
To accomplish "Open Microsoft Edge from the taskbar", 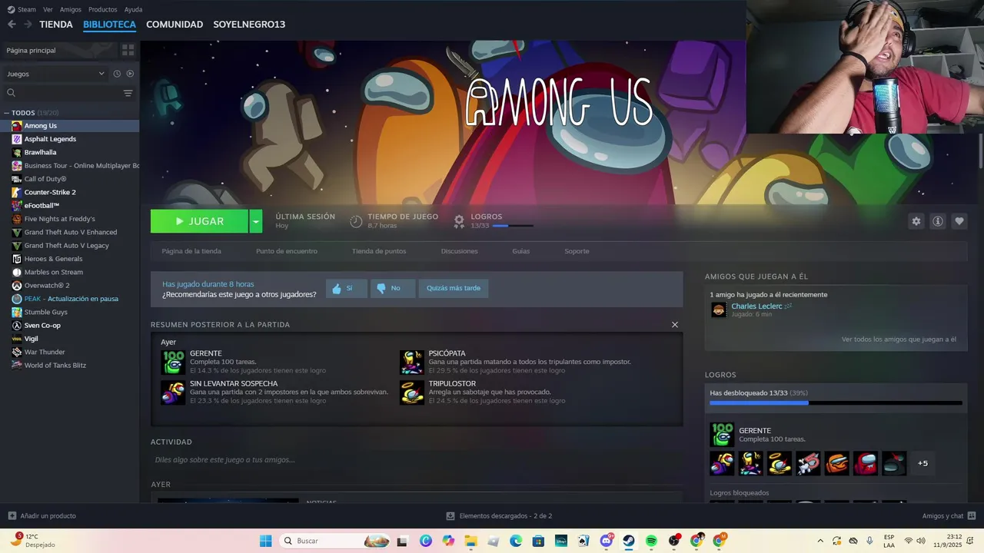I will (516, 541).
